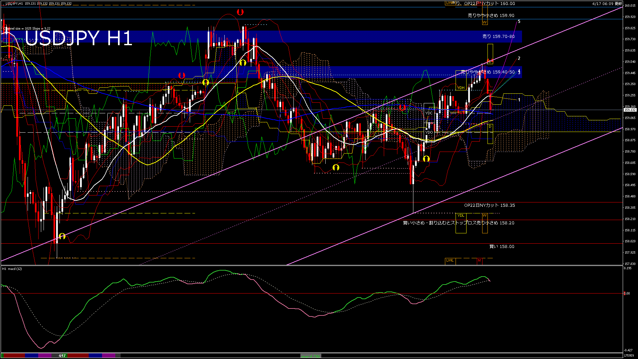Image resolution: width=638 pixels, height=359 pixels.
Task: Select the OP22日NYカット 158.35 label
Action: [489, 205]
